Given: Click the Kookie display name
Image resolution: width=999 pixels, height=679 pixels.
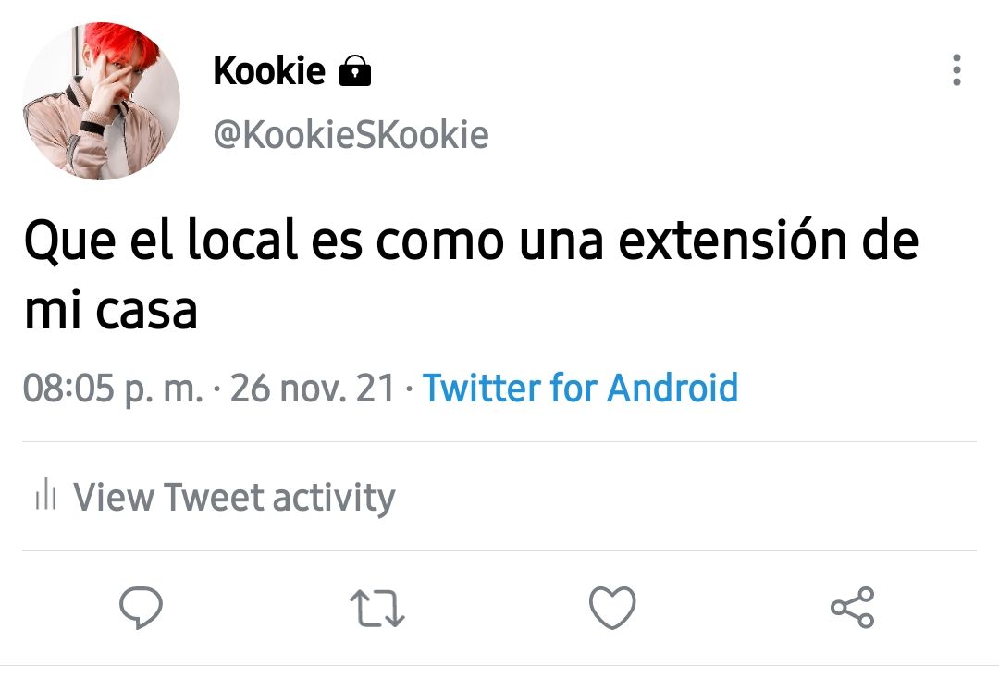Looking at the screenshot, I should tap(269, 70).
